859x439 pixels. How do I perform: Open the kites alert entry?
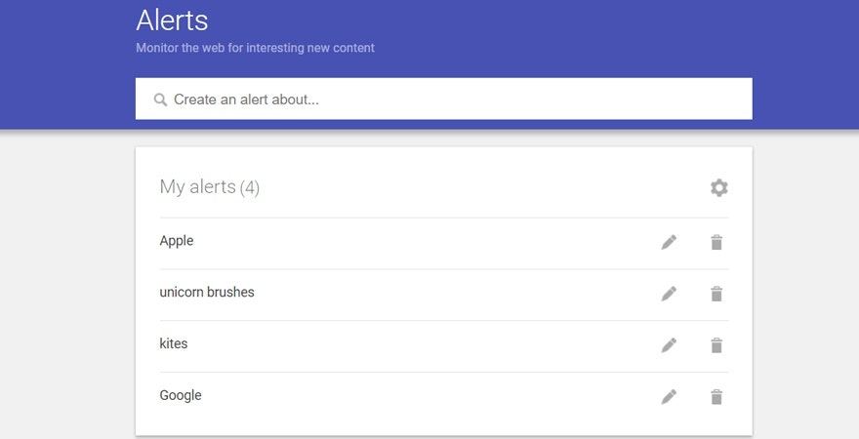174,343
